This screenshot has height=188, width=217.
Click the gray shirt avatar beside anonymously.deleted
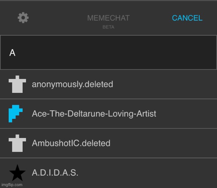coord(17,84)
